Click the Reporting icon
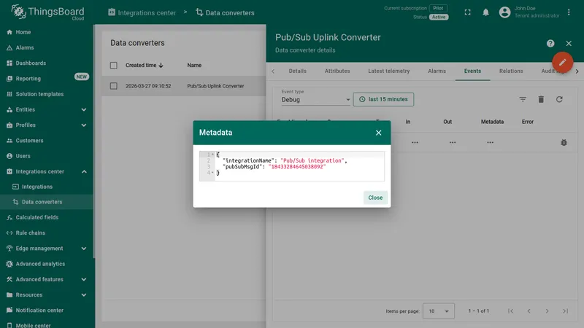 click(x=9, y=79)
